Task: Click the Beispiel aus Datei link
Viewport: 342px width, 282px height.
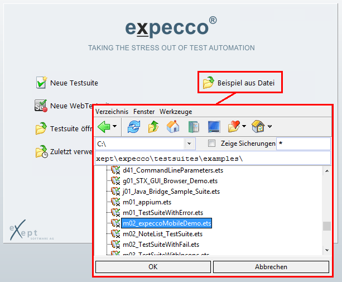Action: pyautogui.click(x=245, y=83)
